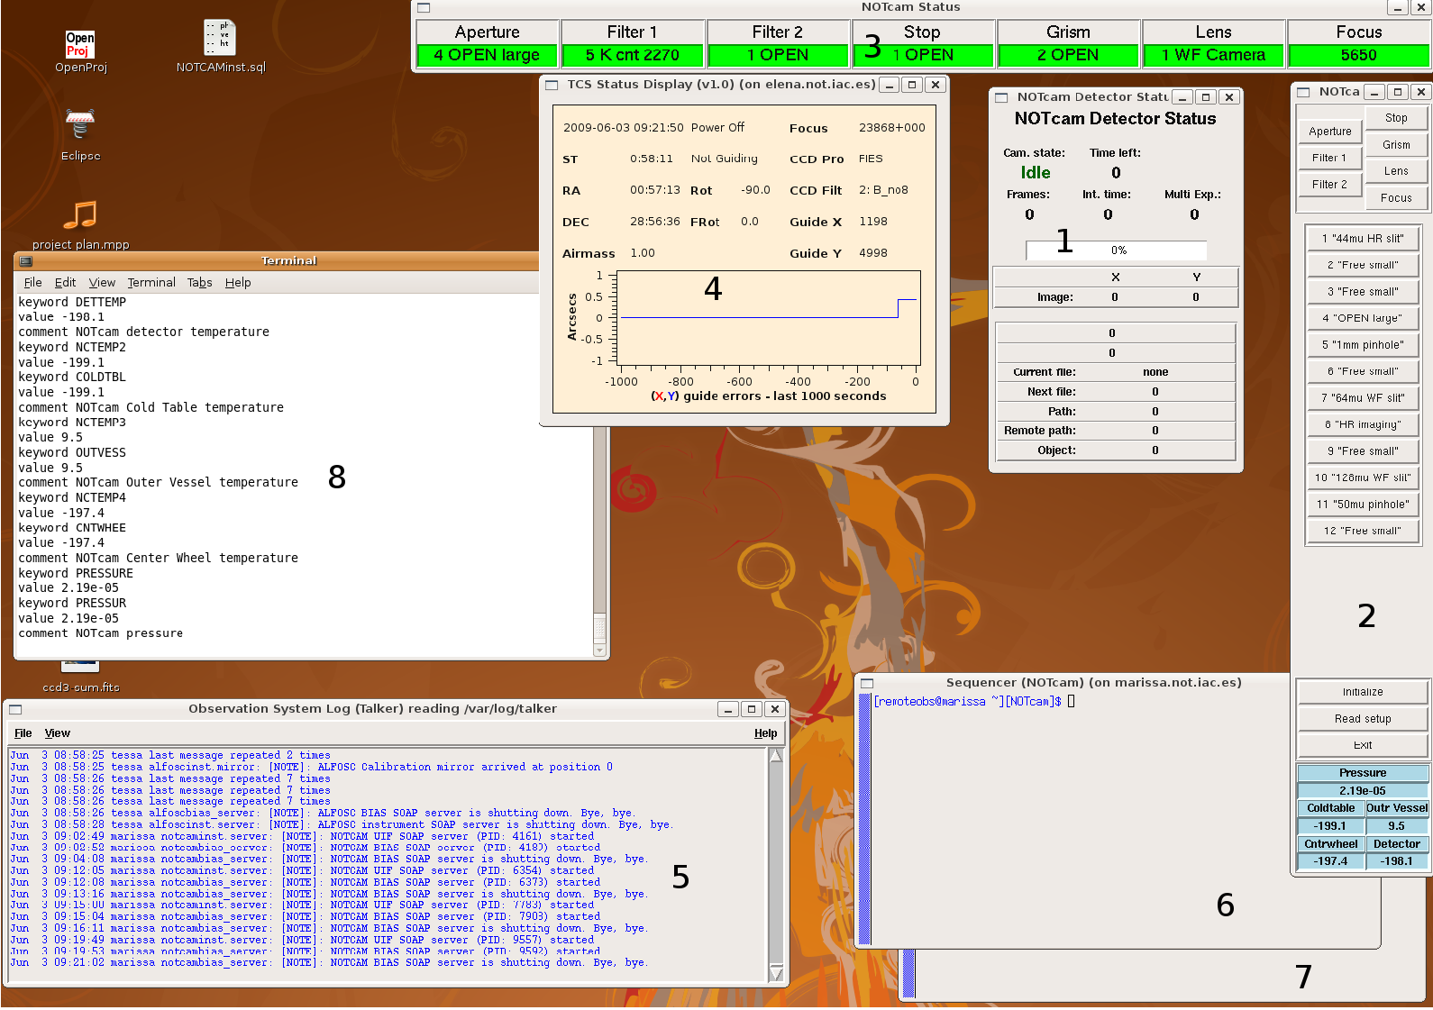Click NOTcam Detector Status window menu icon

pyautogui.click(x=1001, y=97)
